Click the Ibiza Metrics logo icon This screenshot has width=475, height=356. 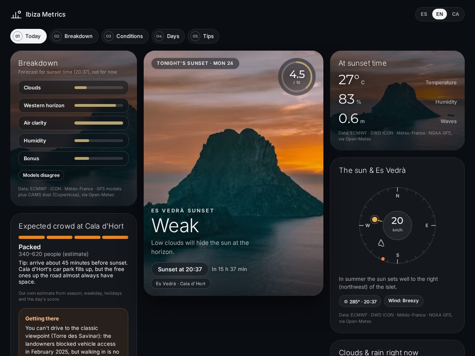click(16, 14)
